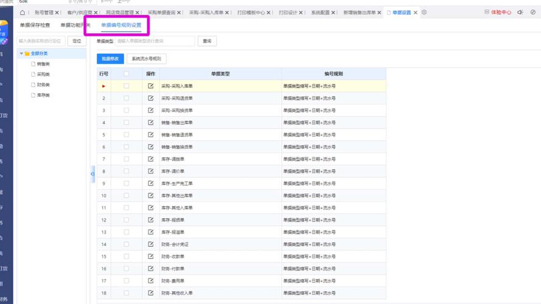Open the gear icon next to 单据设置 tab
This screenshot has width=541, height=304.
click(x=424, y=12)
